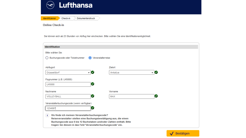Select the Check-in step tab
This screenshot has height=138, width=246.
(66, 18)
